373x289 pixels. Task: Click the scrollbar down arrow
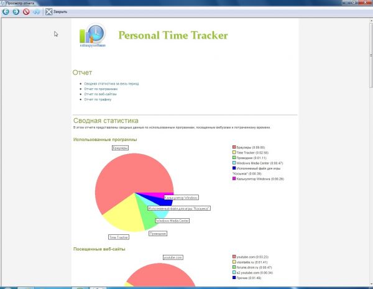(x=371, y=283)
